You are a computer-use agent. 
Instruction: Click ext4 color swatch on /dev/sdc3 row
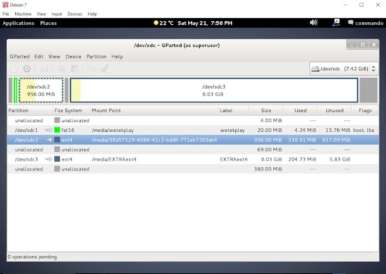(57, 159)
